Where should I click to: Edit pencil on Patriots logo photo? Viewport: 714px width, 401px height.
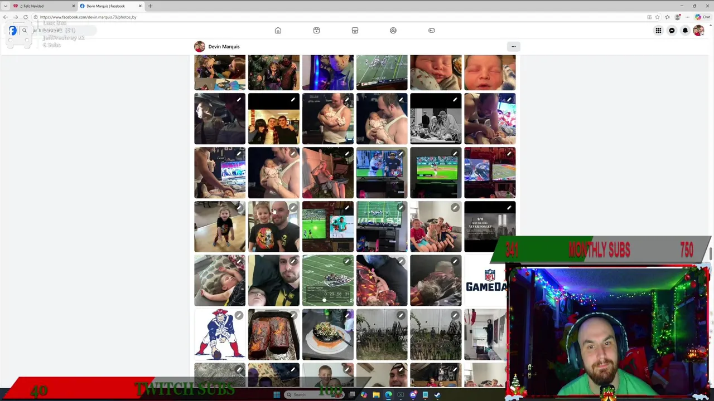pos(239,316)
